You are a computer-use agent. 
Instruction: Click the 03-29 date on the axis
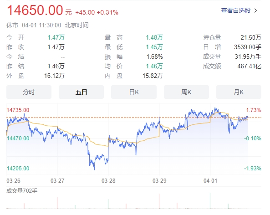159,181
